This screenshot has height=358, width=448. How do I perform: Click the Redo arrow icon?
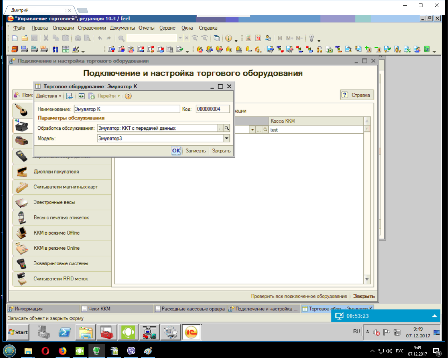[109, 38]
